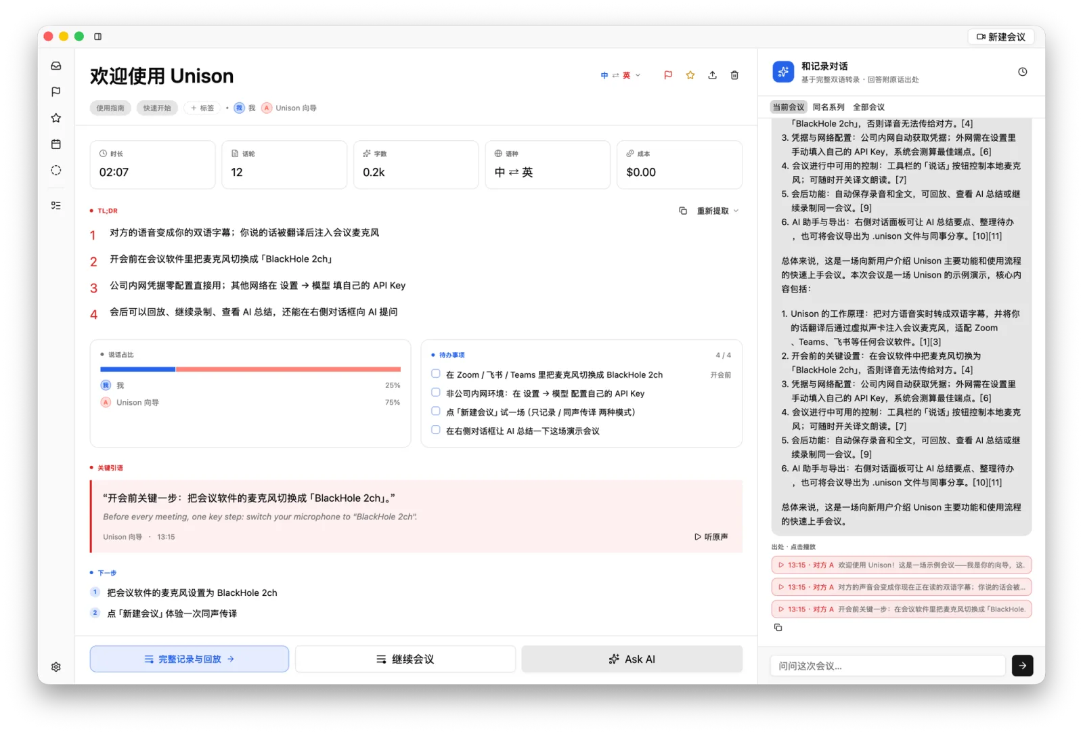The image size is (1083, 734).
Task: Click the 字数 0.2k stat card
Action: point(416,165)
